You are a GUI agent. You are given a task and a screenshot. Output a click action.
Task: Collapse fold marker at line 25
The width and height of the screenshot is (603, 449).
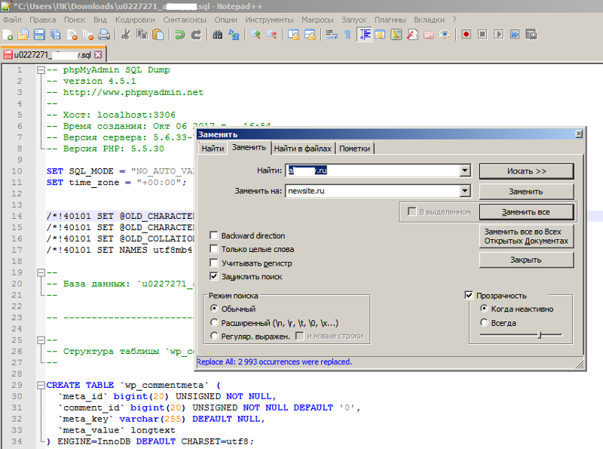tap(41, 340)
